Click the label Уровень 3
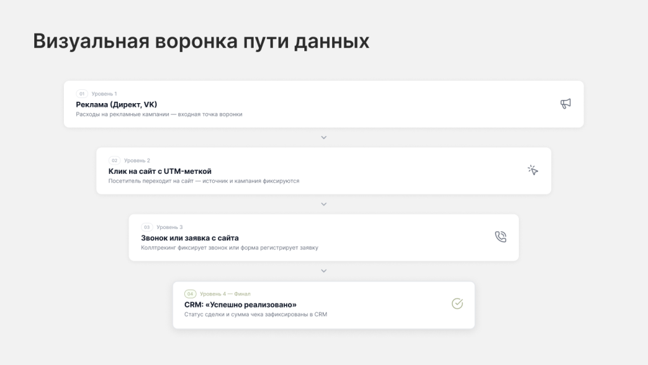 coord(170,227)
